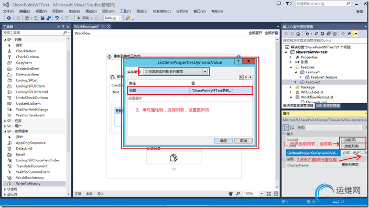The image size is (369, 208).
Task: Click the Preview Selected Items icon
Action: (355, 34)
